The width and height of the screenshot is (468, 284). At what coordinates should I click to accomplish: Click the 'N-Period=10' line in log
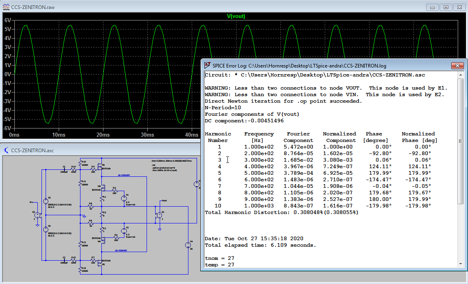click(223, 108)
